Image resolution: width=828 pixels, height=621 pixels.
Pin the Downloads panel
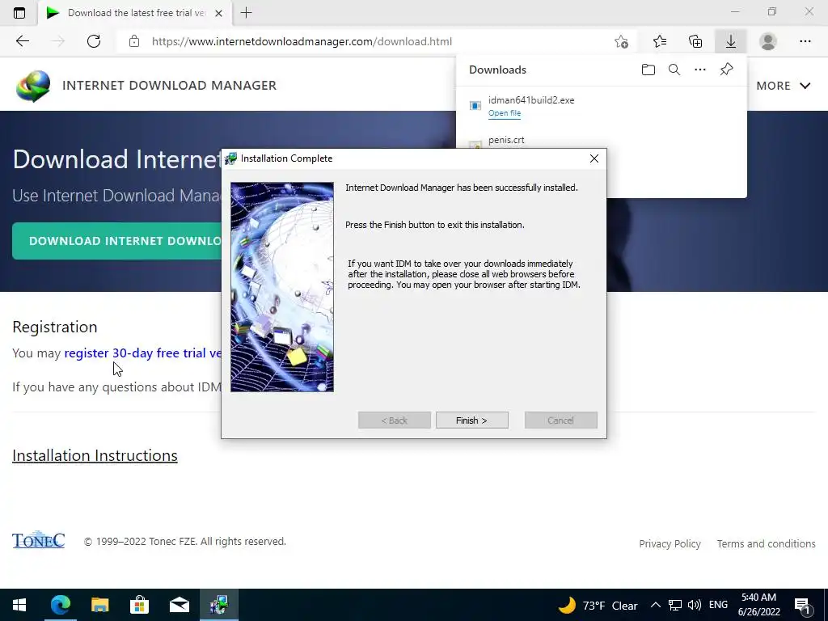[x=727, y=70]
